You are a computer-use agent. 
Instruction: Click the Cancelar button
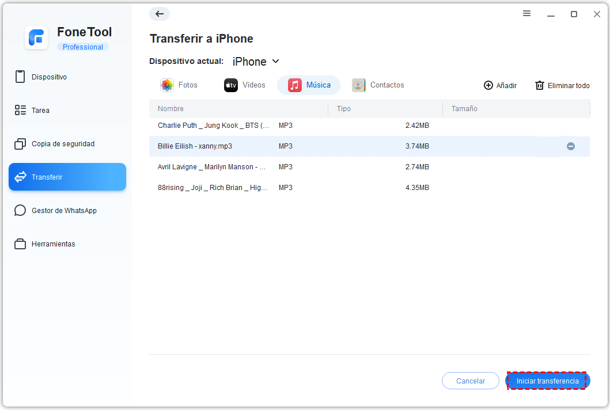pos(471,381)
